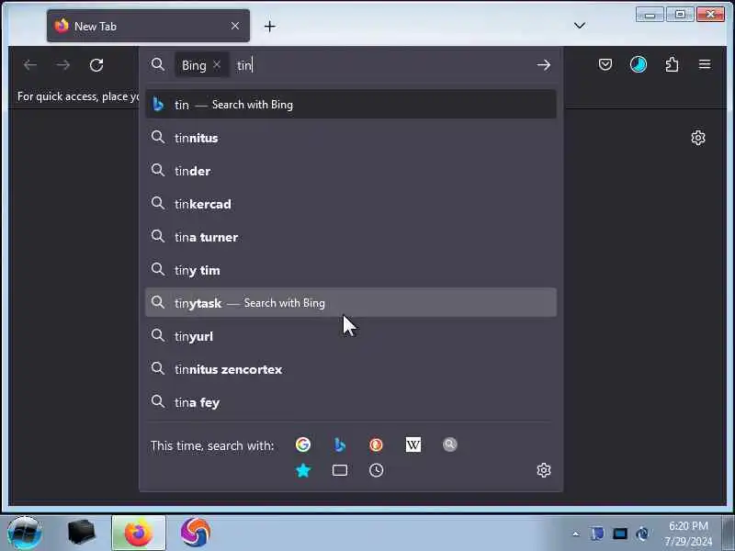Search bookmarks via the star icon

303,470
